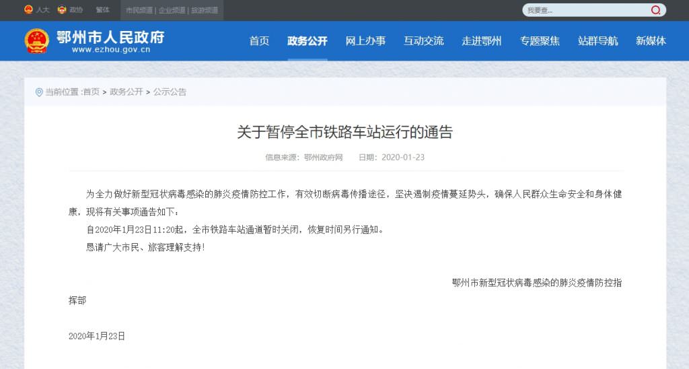The image size is (689, 369).
Task: Switch to 繁体 traditional Chinese
Action: coord(102,9)
